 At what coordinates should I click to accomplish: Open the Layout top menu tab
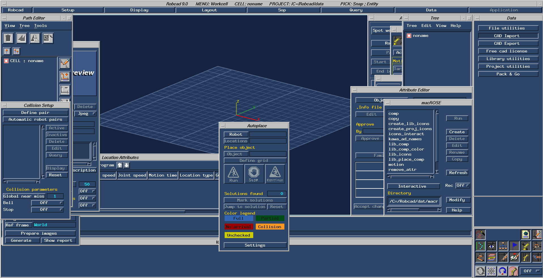(x=211, y=10)
